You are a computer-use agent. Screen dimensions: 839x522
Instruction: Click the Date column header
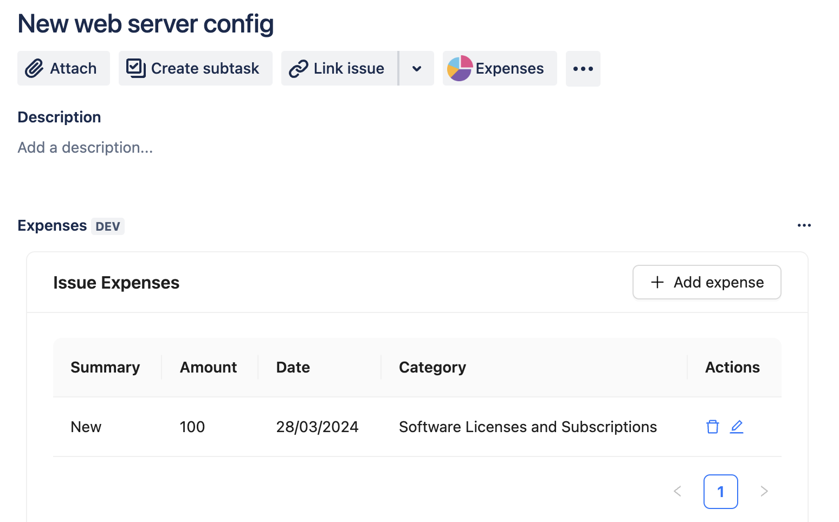tap(293, 368)
